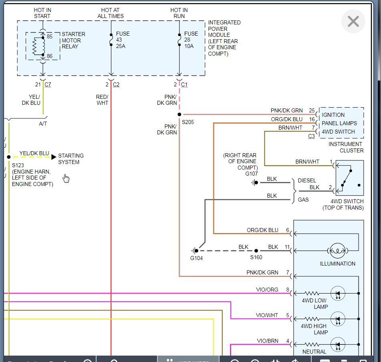The height and width of the screenshot is (362, 381).
Task: Click the Instrument Cluster connector box
Action: [x=341, y=123]
